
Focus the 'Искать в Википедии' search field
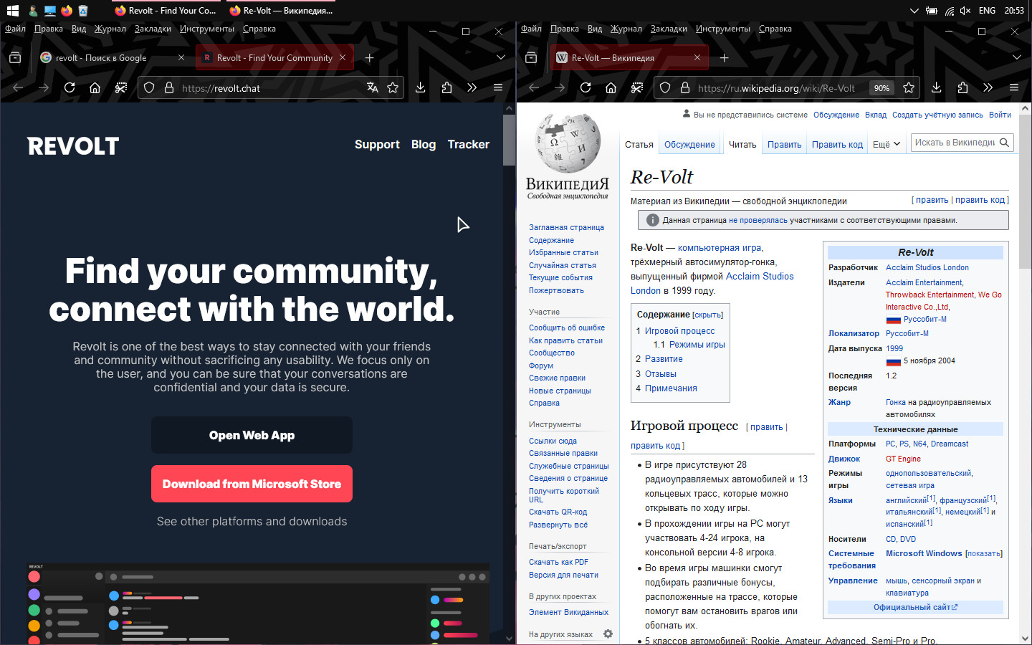(x=955, y=143)
